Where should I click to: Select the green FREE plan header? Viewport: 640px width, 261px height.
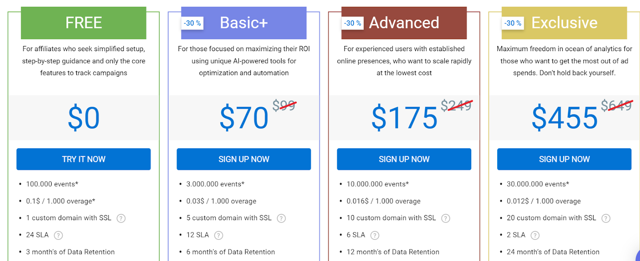84,23
